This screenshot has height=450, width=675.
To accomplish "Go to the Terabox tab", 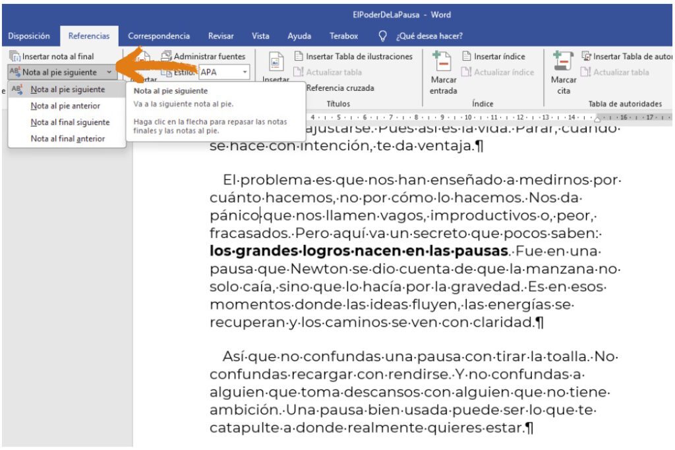I will (x=343, y=36).
